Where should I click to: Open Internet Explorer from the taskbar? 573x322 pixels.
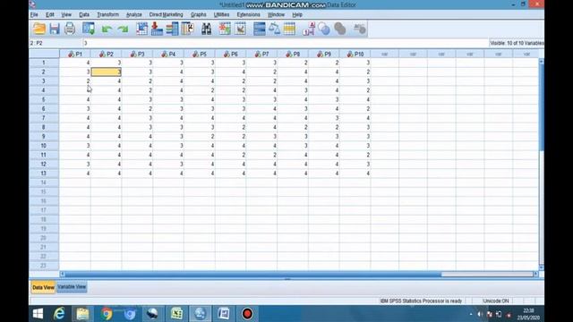59,314
